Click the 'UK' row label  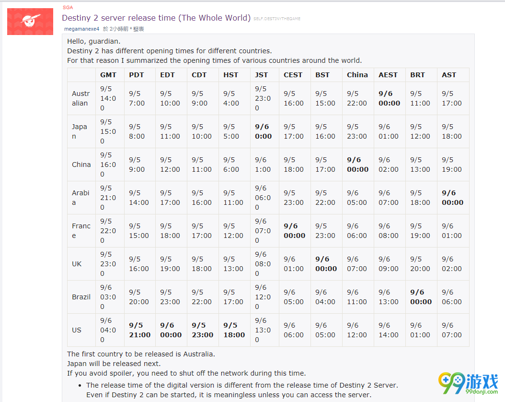coord(77,264)
